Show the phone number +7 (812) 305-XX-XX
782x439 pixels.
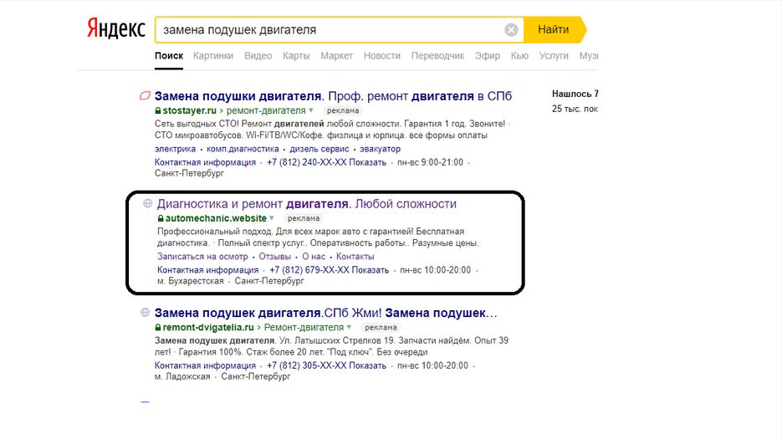pyautogui.click(x=327, y=365)
